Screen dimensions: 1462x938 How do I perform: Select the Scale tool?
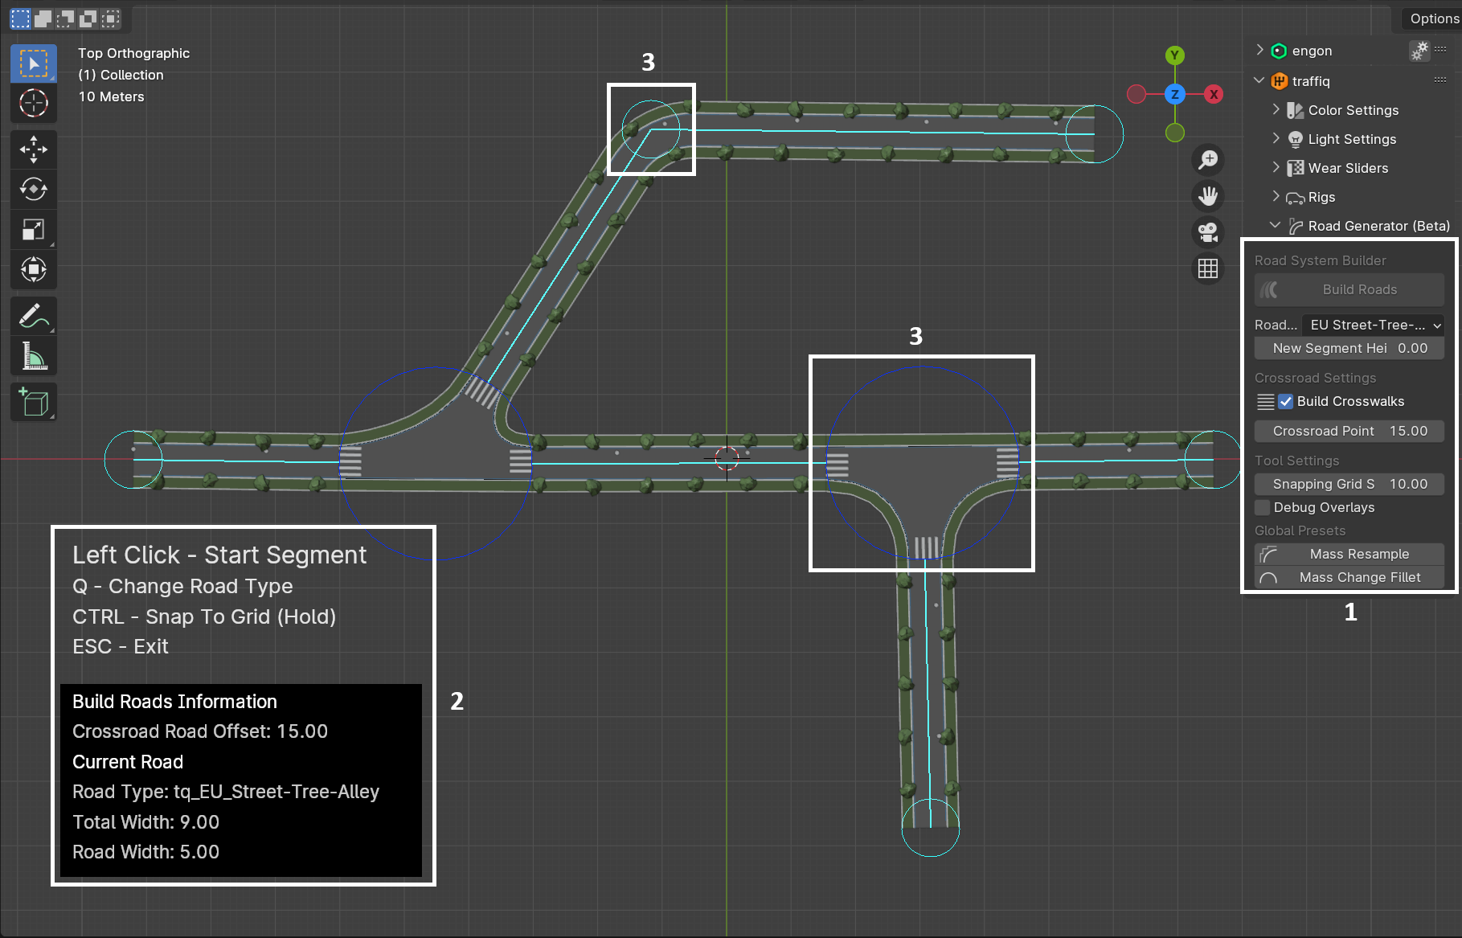tap(33, 230)
